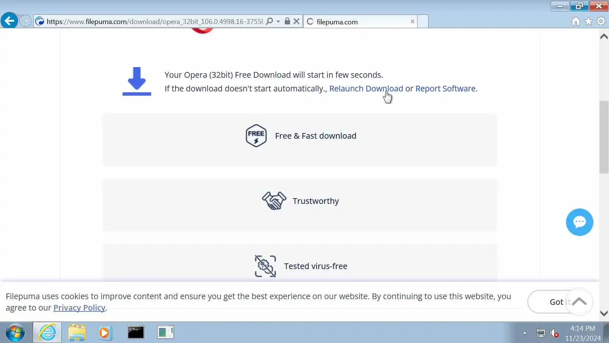Click the muted volume tray icon

click(x=555, y=333)
